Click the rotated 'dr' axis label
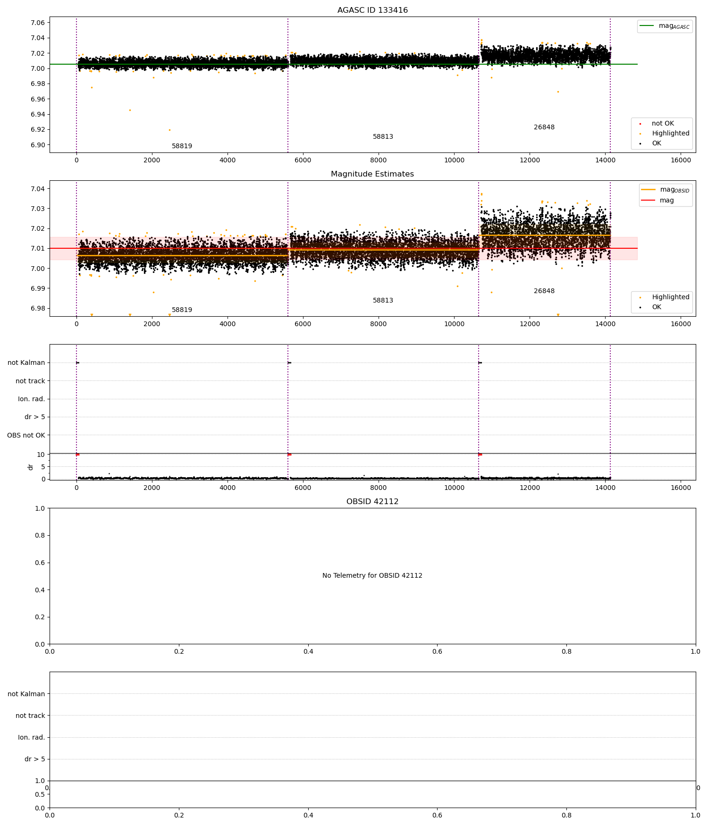Image resolution: width=708 pixels, height=826 pixels. [x=31, y=467]
